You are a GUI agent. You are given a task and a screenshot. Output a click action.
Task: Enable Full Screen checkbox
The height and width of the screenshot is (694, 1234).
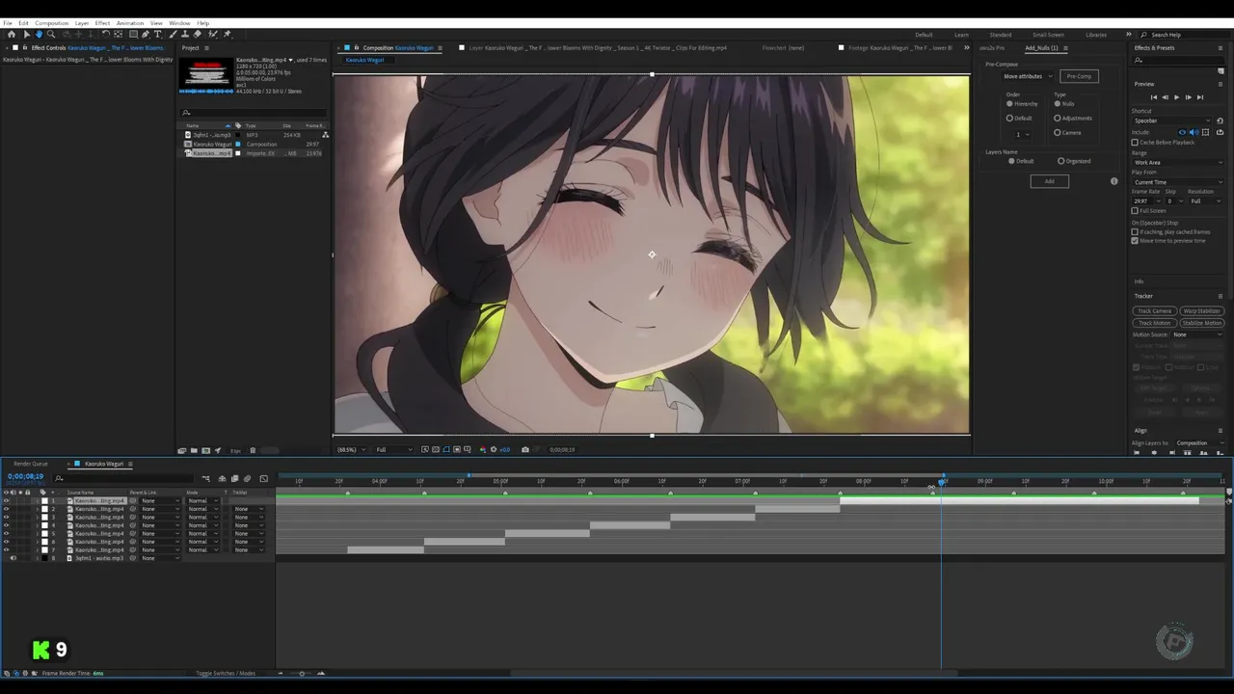[x=1135, y=210]
